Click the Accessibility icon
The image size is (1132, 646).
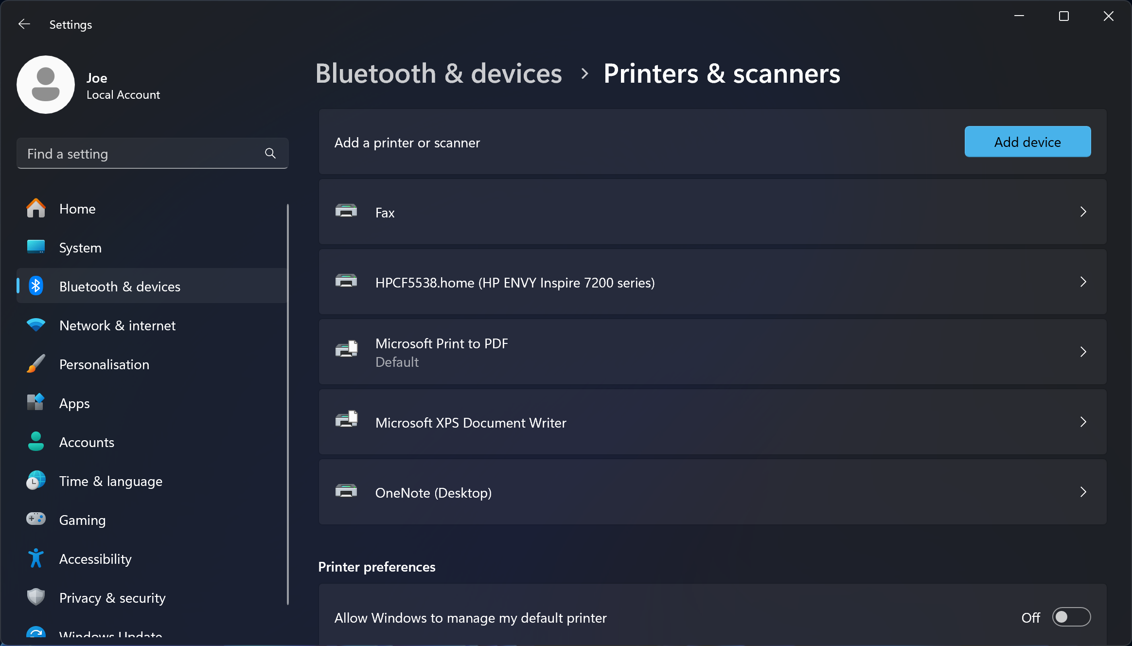pyautogui.click(x=35, y=558)
